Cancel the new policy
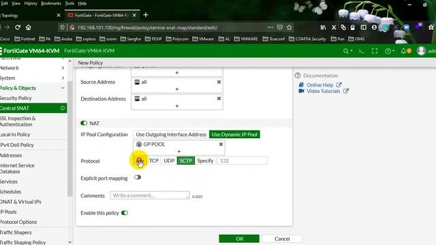Image resolution: width=436 pixels, height=245 pixels. (x=282, y=239)
